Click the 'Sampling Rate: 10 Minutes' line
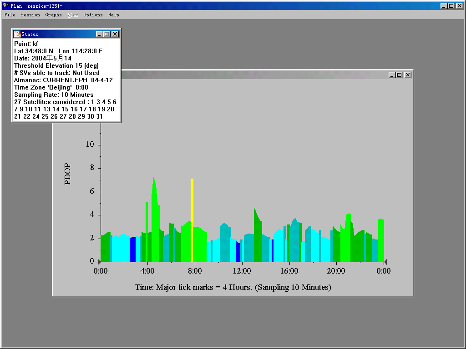Image resolution: width=466 pixels, height=349 pixels. point(54,95)
